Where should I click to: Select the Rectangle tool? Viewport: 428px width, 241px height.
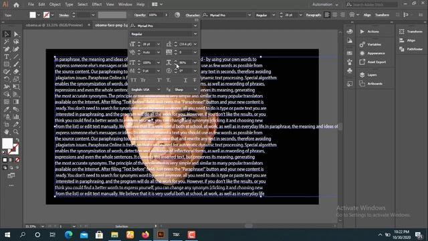(7, 64)
